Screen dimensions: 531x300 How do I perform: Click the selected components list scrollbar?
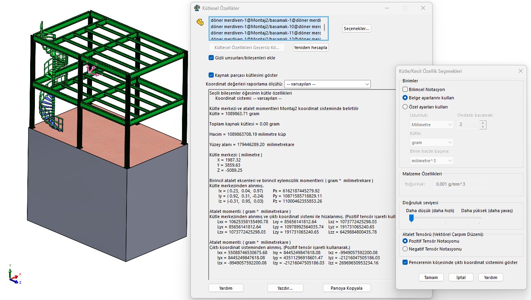[x=325, y=28]
